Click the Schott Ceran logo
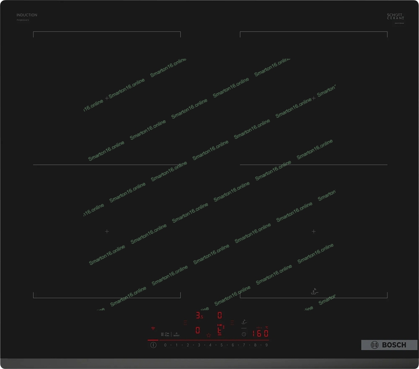 pyautogui.click(x=395, y=17)
